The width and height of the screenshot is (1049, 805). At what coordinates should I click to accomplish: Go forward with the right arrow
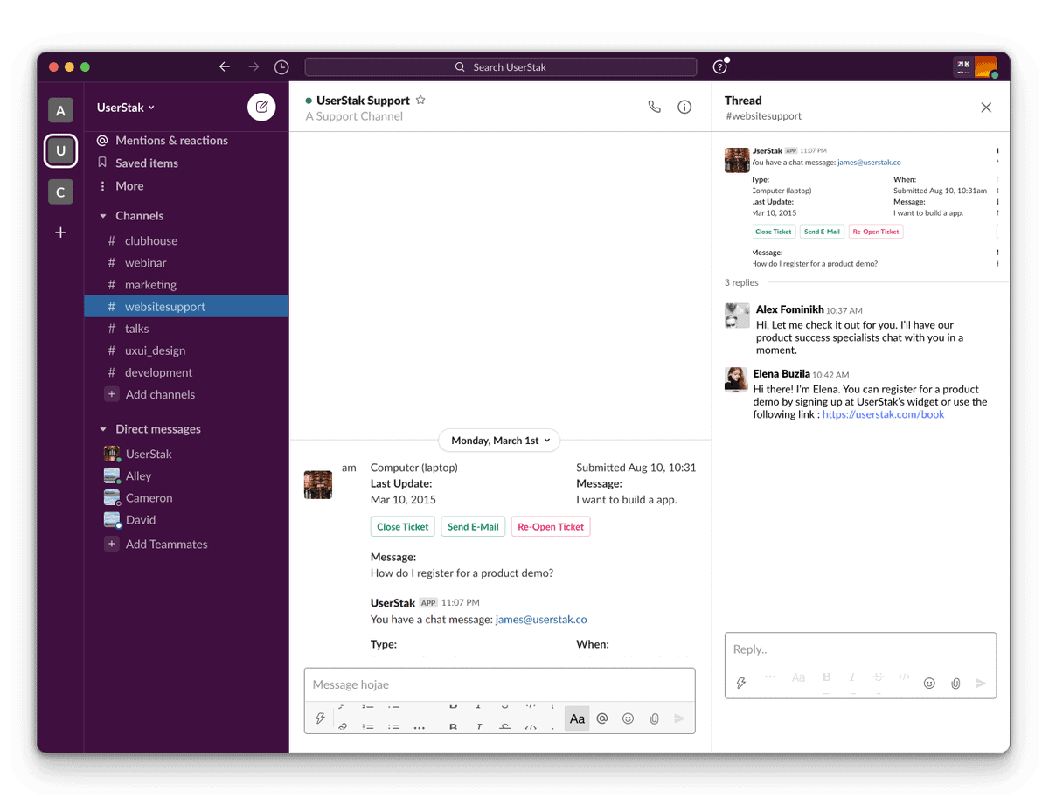(x=254, y=67)
